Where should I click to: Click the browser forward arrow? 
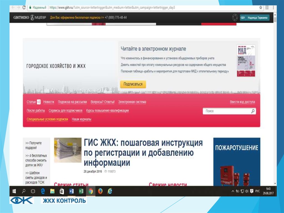pyautogui.click(x=19, y=7)
